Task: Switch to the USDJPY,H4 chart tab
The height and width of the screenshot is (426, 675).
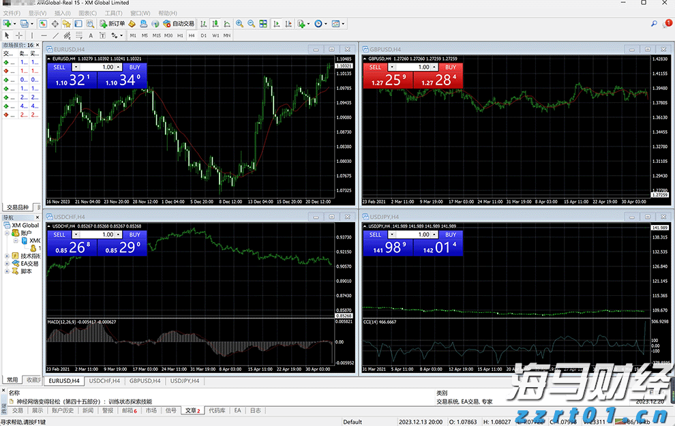Action: click(x=185, y=380)
